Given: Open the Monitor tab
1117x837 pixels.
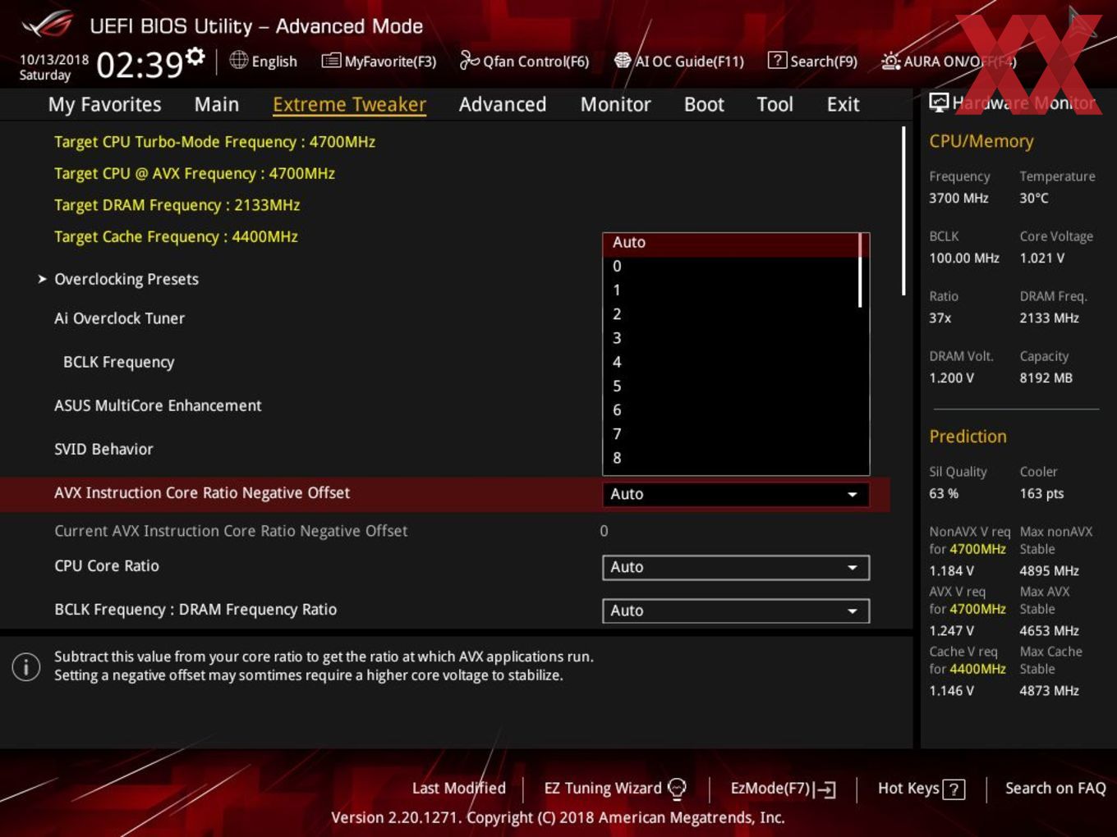Looking at the screenshot, I should (615, 104).
